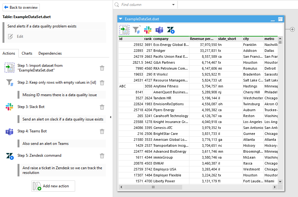This screenshot has width=298, height=197.
Task: Open the Find column dropdown arrow
Action: pyautogui.click(x=173, y=5)
